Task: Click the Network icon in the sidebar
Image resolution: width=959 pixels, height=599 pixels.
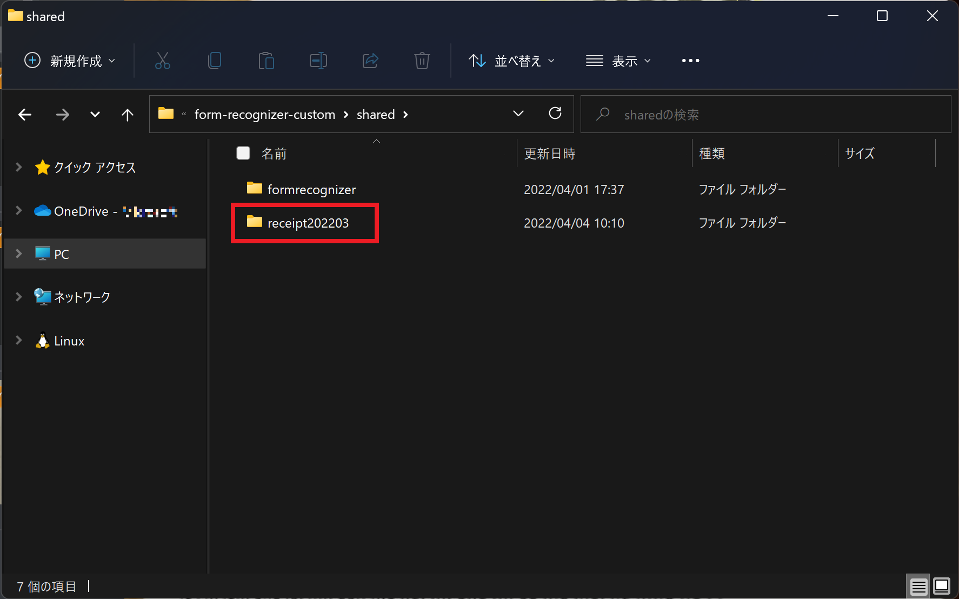Action: coord(43,297)
